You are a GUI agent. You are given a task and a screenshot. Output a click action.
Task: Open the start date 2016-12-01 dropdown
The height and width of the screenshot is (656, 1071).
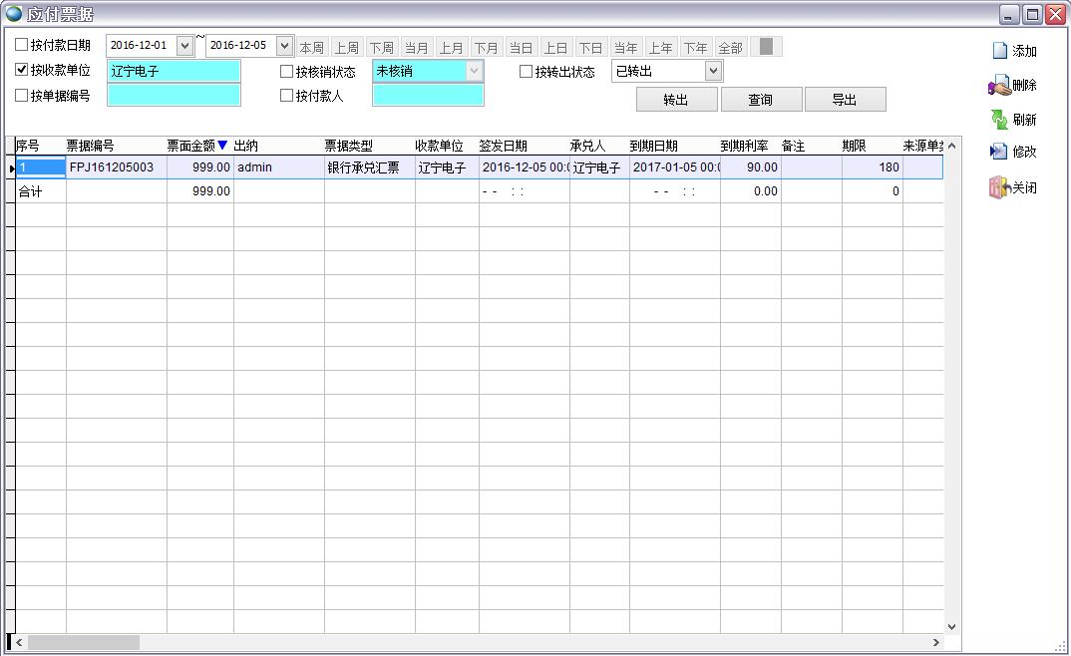pos(184,46)
